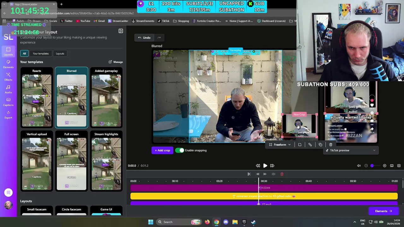Select the New Crop box on canvas

[x=299, y=126]
